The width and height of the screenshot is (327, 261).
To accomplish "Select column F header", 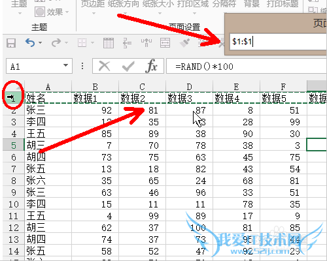I will [x=283, y=87].
